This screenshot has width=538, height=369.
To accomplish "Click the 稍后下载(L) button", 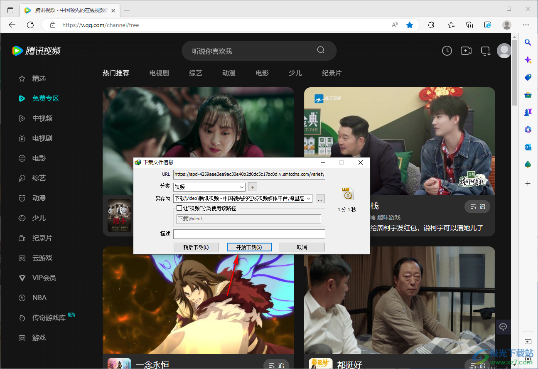I will [196, 247].
